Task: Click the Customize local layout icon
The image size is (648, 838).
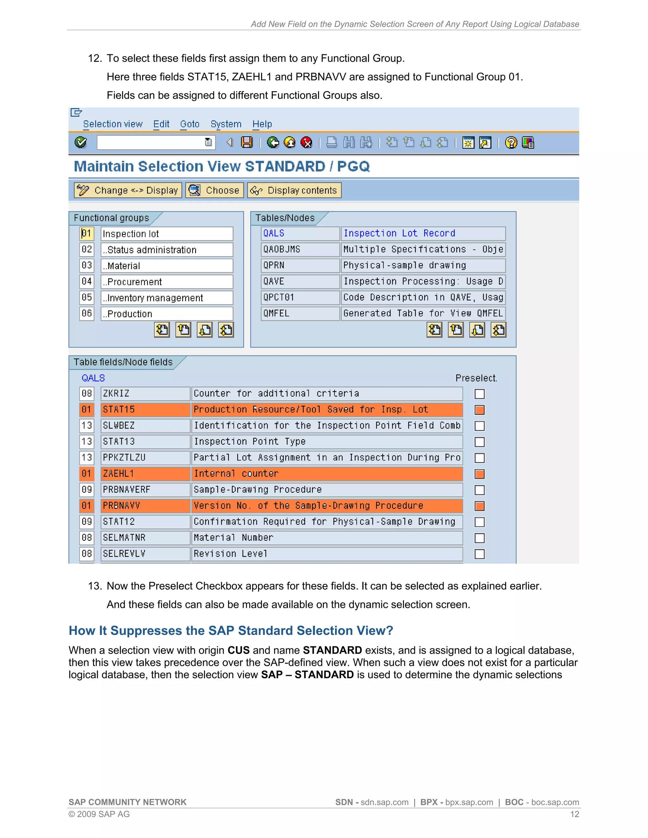Action: pos(528,143)
